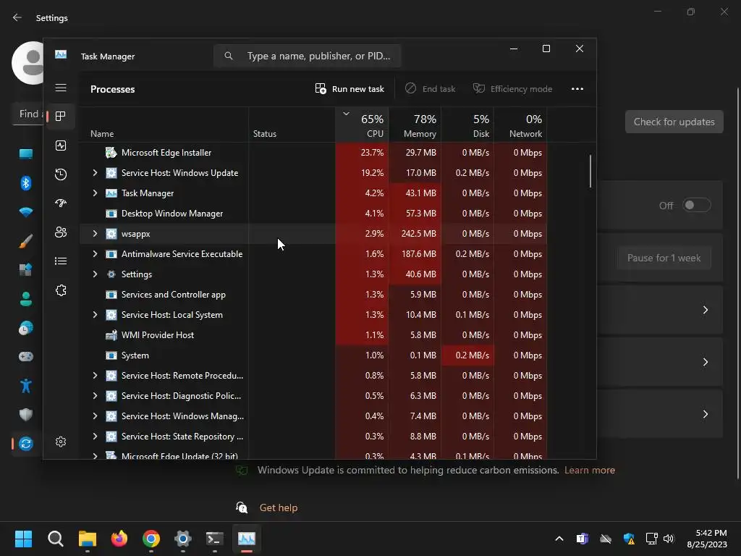Screen dimensions: 741x556
Task: Open the Users tab in Task Manager sidebar
Action: click(61, 232)
